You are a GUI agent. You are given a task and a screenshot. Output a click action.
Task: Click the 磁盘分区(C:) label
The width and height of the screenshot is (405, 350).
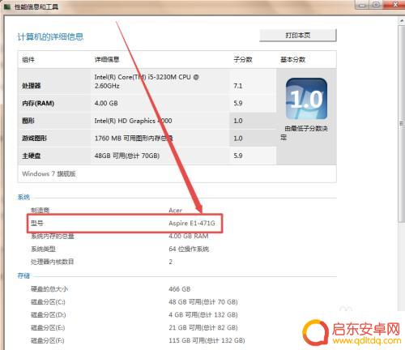pos(48,302)
